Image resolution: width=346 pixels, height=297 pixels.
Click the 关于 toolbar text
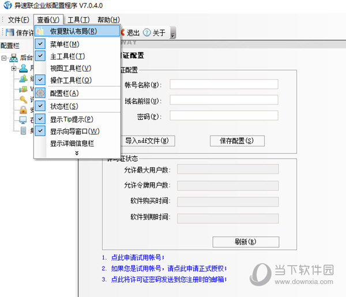click(159, 33)
